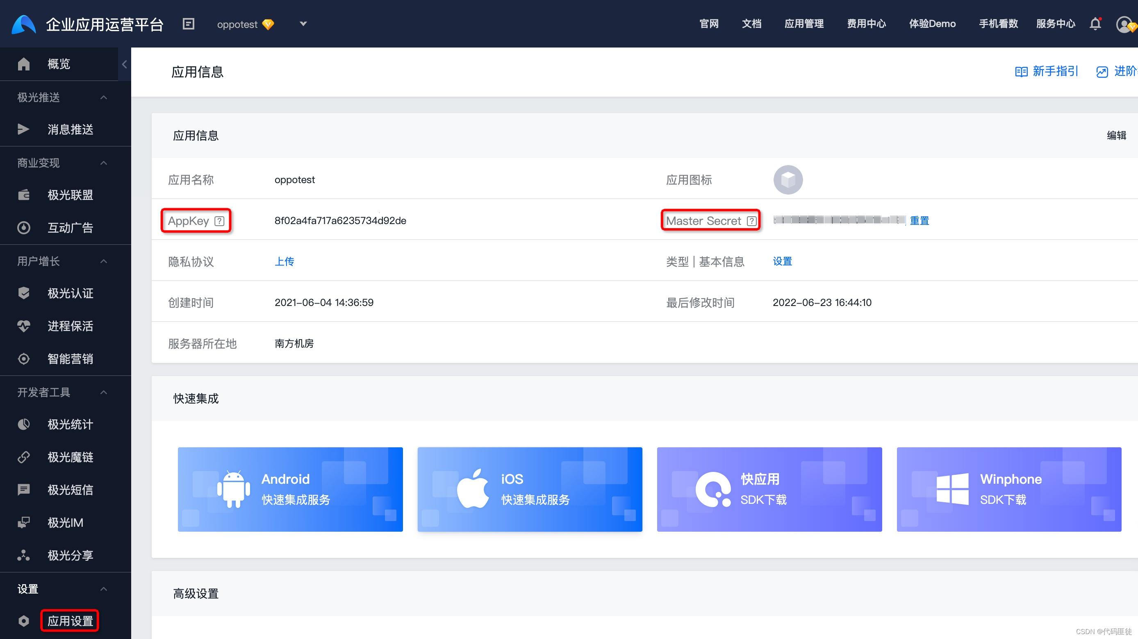Open 进程保活 in the sidebar
The width and height of the screenshot is (1138, 639).
pos(65,326)
